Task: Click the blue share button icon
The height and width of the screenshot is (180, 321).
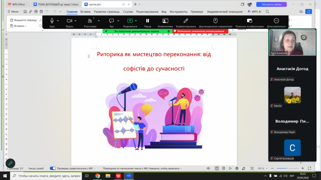Action: [309, 12]
